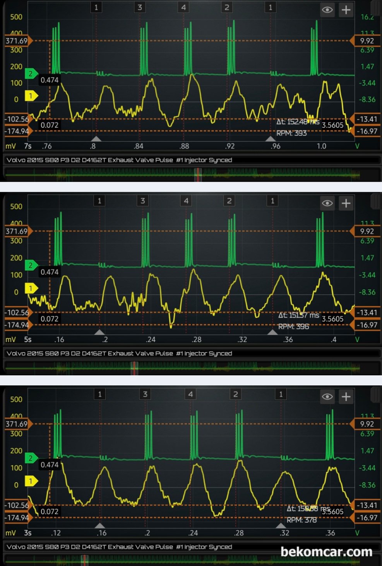The image size is (382, 566).
Task: Select cylinder 4 label in middle chart
Action: click(x=186, y=200)
